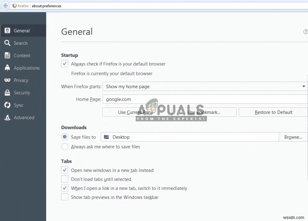Go to Privacy settings
Screen dimensions: 308x221
[21, 80]
